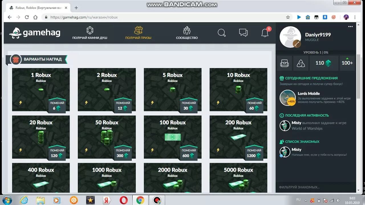Screen dimensions: 365x205
Task: Click the friends filter input field
Action: click(x=316, y=187)
